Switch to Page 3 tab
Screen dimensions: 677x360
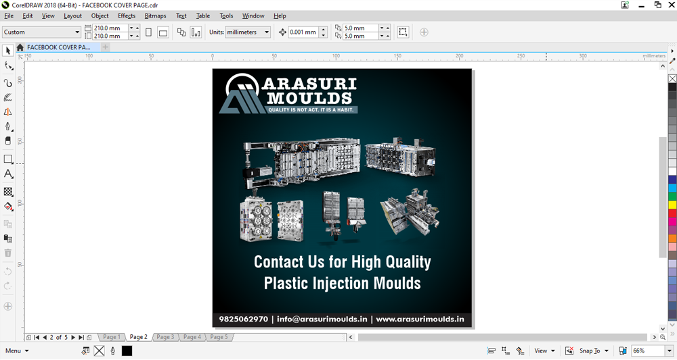point(165,337)
